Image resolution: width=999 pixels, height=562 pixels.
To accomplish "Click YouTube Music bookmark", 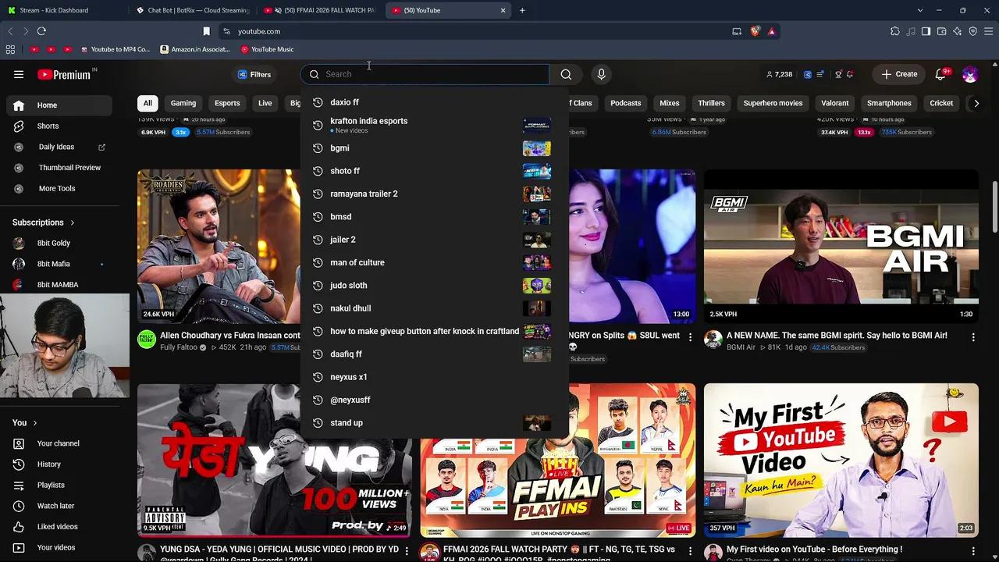I will tap(267, 49).
